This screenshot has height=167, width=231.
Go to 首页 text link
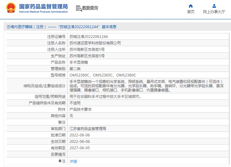pos(191,12)
